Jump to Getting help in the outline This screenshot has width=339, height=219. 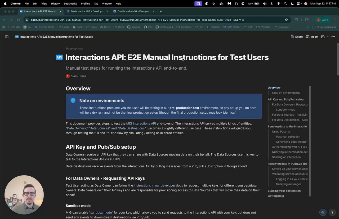point(276,196)
